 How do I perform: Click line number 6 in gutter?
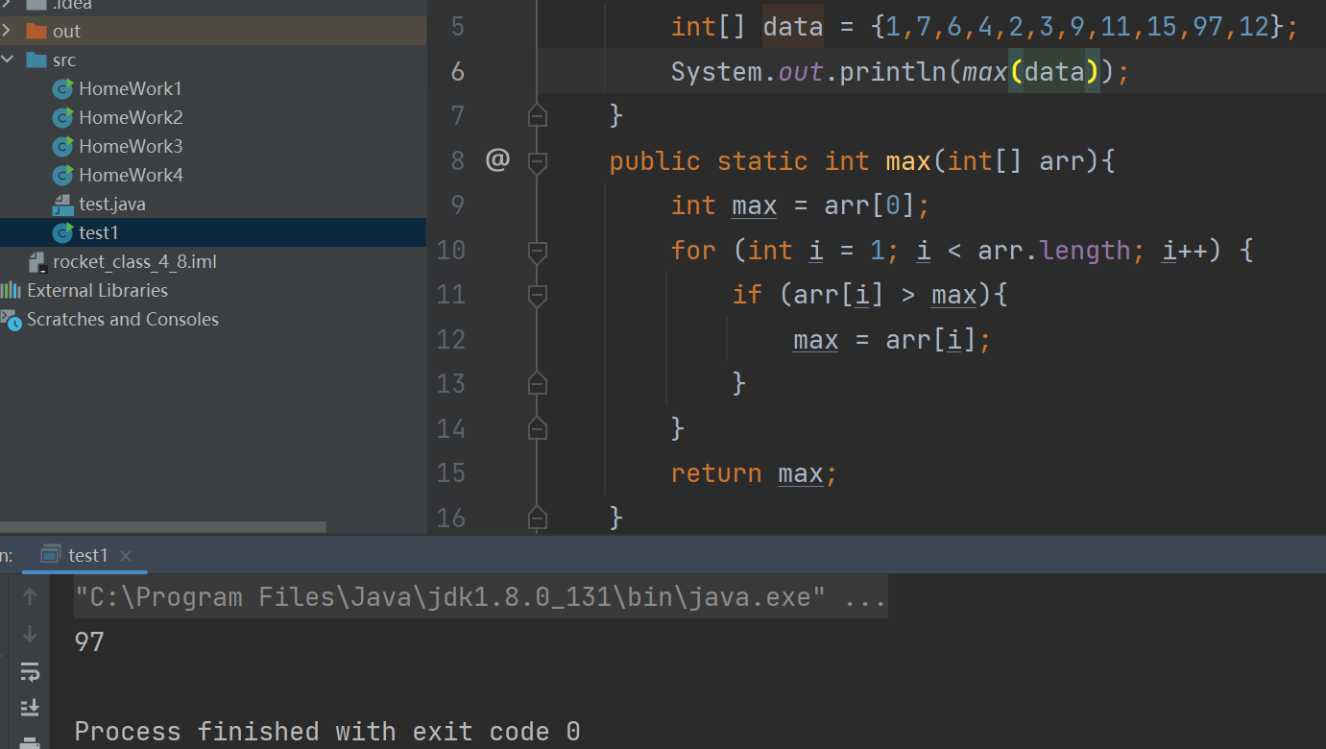[x=457, y=72]
